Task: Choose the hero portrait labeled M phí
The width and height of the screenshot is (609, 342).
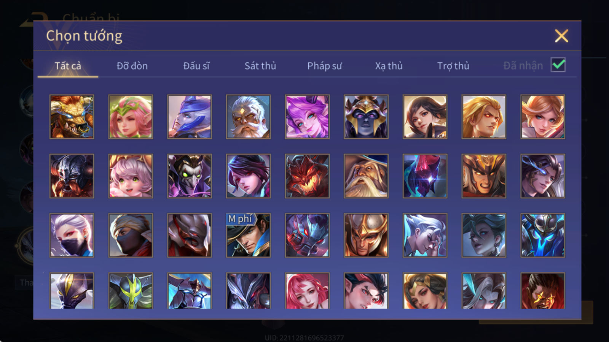Action: 248,235
